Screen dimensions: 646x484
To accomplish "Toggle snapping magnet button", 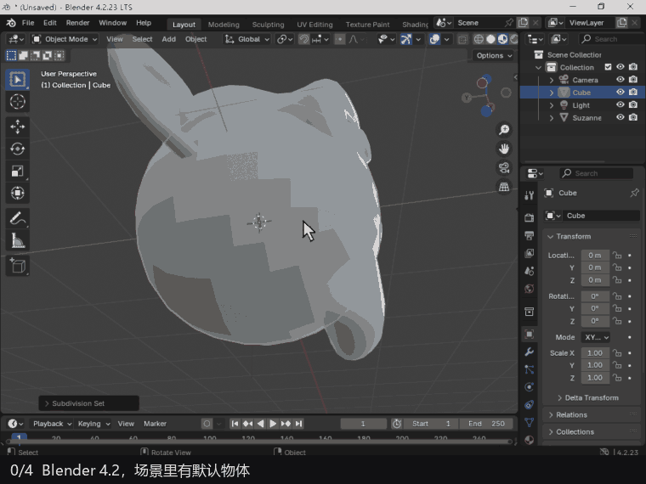I will [303, 39].
